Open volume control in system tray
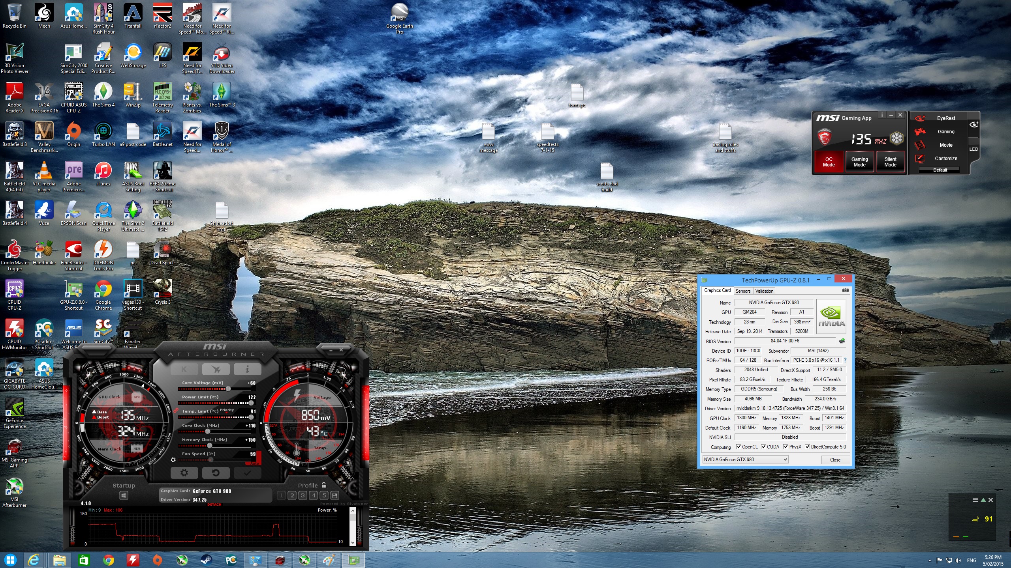The height and width of the screenshot is (568, 1011). click(x=958, y=560)
